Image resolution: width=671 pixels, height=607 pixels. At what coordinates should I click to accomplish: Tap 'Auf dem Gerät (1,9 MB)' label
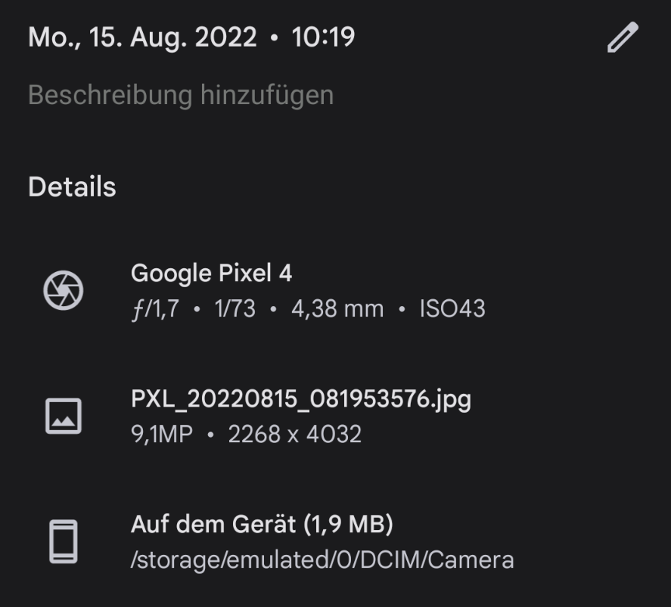tap(262, 525)
